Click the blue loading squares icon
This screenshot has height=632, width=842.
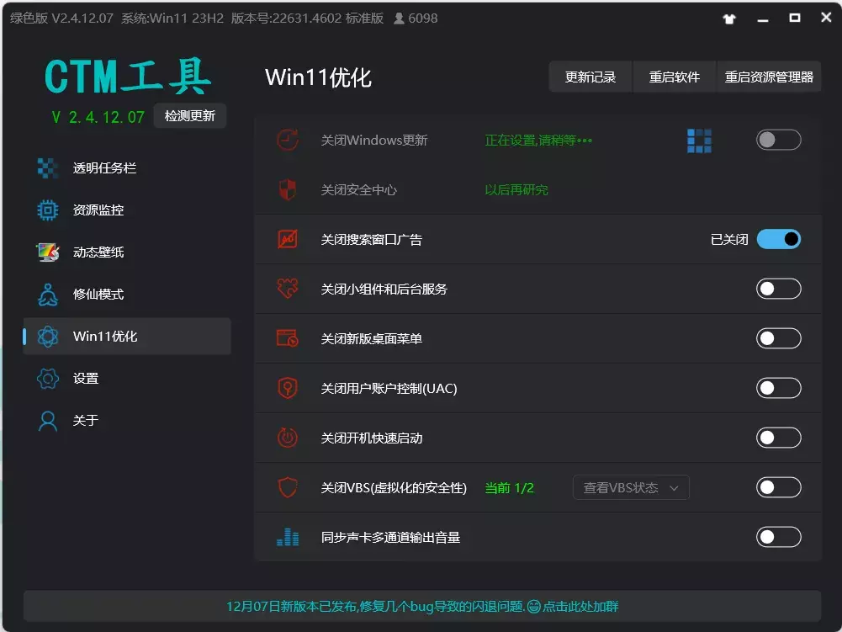point(699,141)
